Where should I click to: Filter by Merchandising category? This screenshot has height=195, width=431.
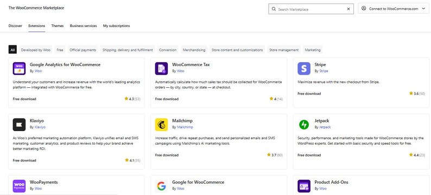click(x=194, y=50)
